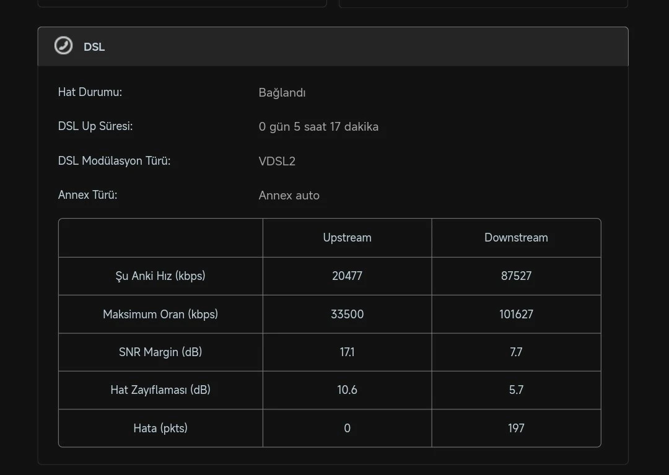The image size is (669, 475).
Task: Click Maksimum Oran row label
Action: [x=160, y=314]
